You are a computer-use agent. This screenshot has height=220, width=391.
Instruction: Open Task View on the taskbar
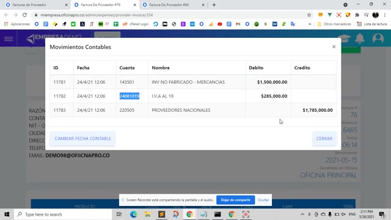pyautogui.click(x=119, y=215)
